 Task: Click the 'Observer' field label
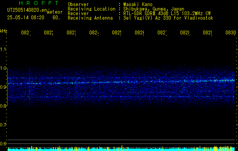78,5
